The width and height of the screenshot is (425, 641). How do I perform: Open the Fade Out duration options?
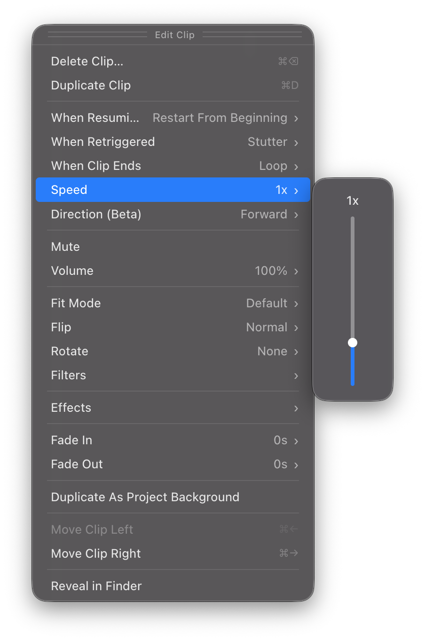(x=174, y=464)
